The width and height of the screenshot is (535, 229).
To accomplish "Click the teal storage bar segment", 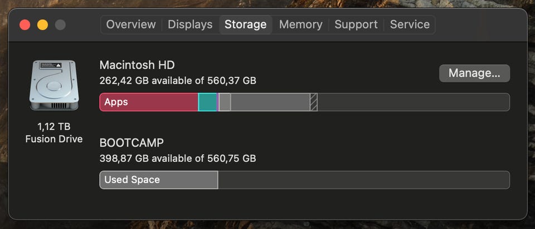I will pyautogui.click(x=207, y=102).
